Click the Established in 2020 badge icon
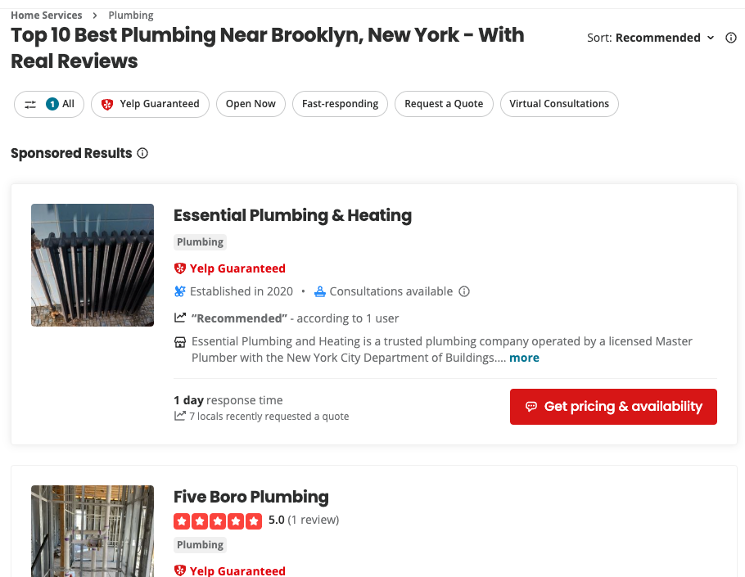Screen dimensions: 745x577 click(x=179, y=291)
